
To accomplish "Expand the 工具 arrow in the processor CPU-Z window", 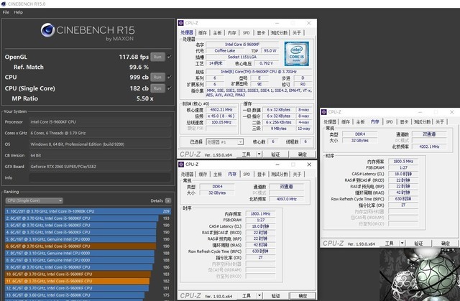I will pyautogui.click(x=259, y=154).
